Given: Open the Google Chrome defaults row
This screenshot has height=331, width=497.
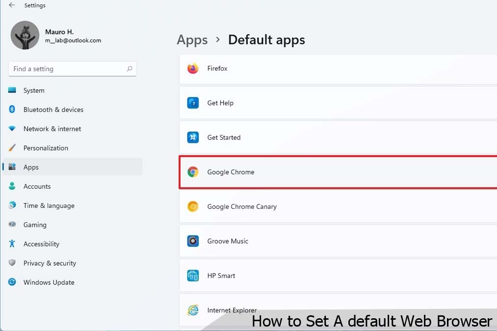Looking at the screenshot, I should click(x=338, y=172).
